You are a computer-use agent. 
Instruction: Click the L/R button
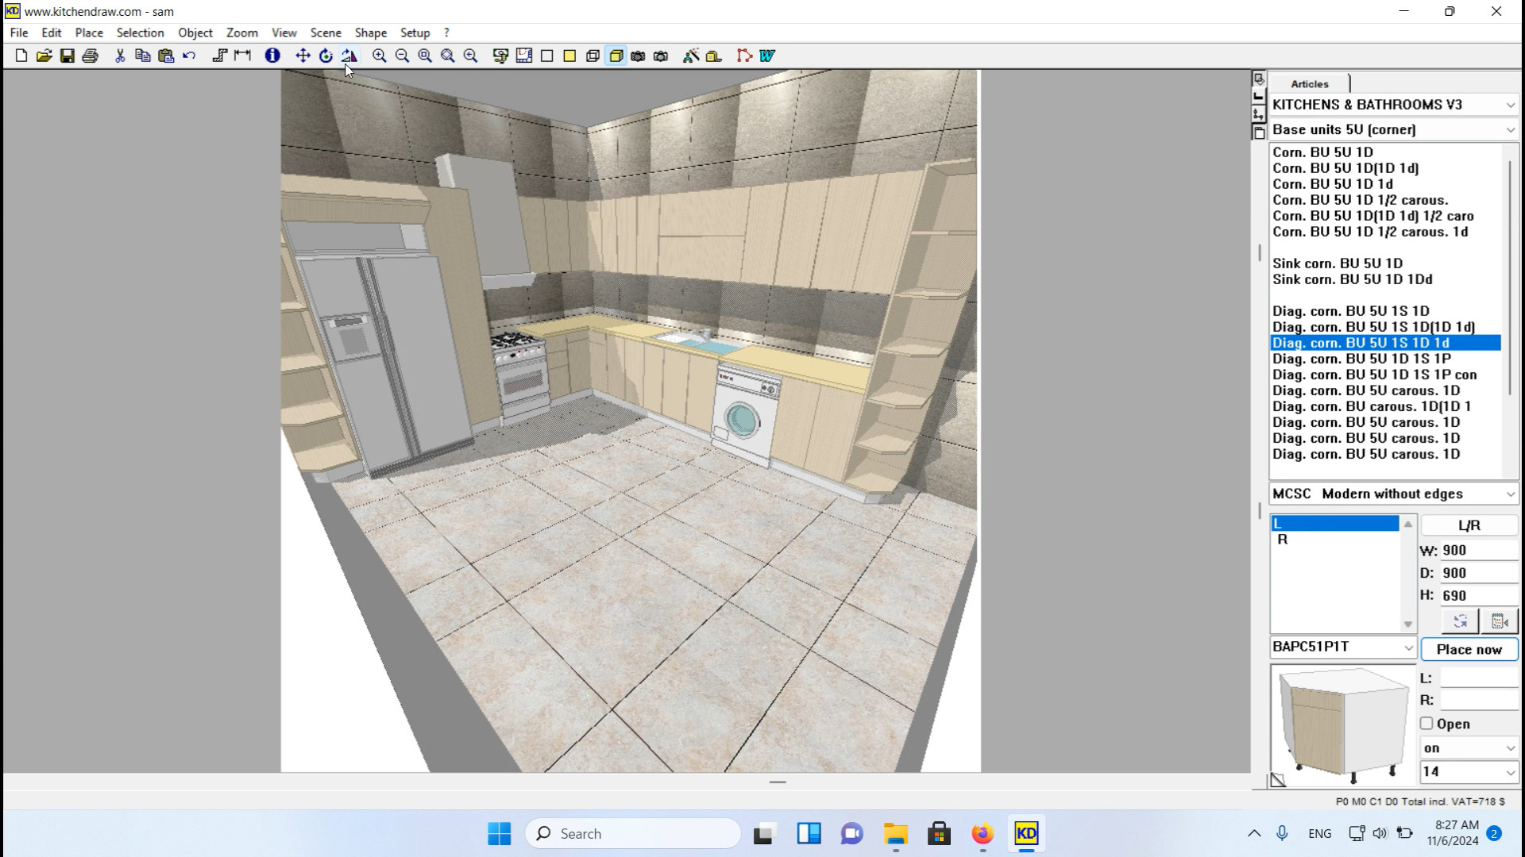tap(1469, 525)
